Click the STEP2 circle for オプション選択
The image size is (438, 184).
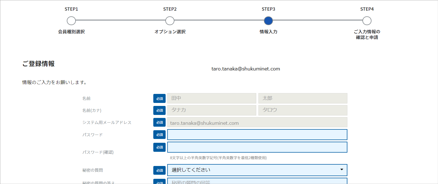pyautogui.click(x=170, y=21)
